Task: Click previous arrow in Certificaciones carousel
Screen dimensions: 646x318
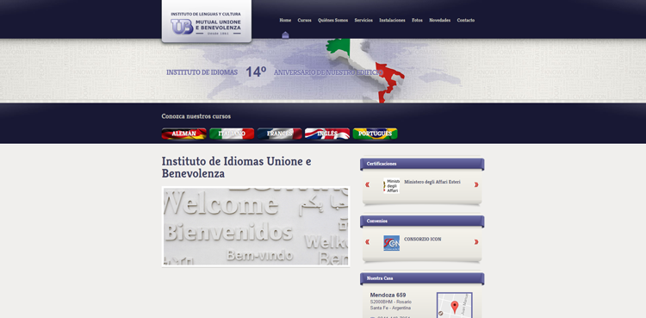Action: point(367,184)
